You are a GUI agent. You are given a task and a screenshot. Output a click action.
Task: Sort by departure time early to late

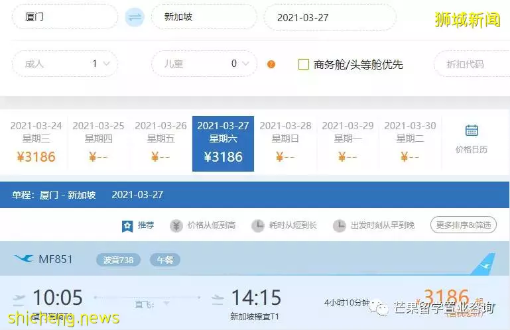point(383,225)
